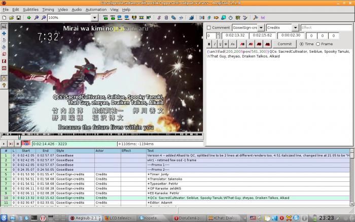The height and width of the screenshot is (222, 355).
Task: Select row 7 Typesetter: Petrkr line
Action: tap(175, 184)
